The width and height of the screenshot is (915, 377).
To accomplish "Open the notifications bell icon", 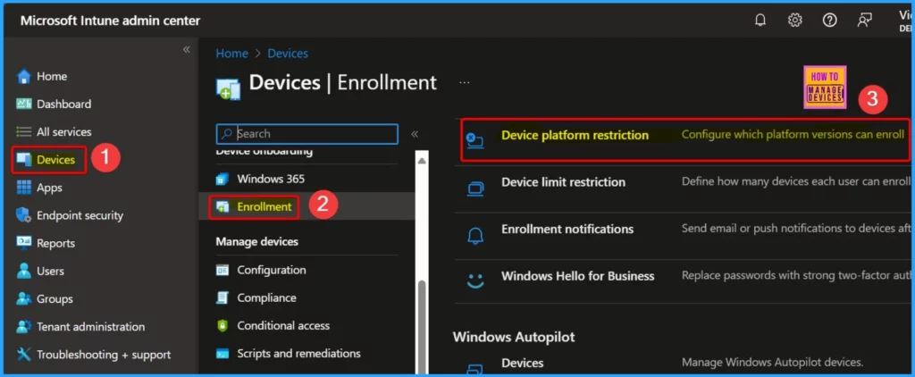I will pos(760,21).
